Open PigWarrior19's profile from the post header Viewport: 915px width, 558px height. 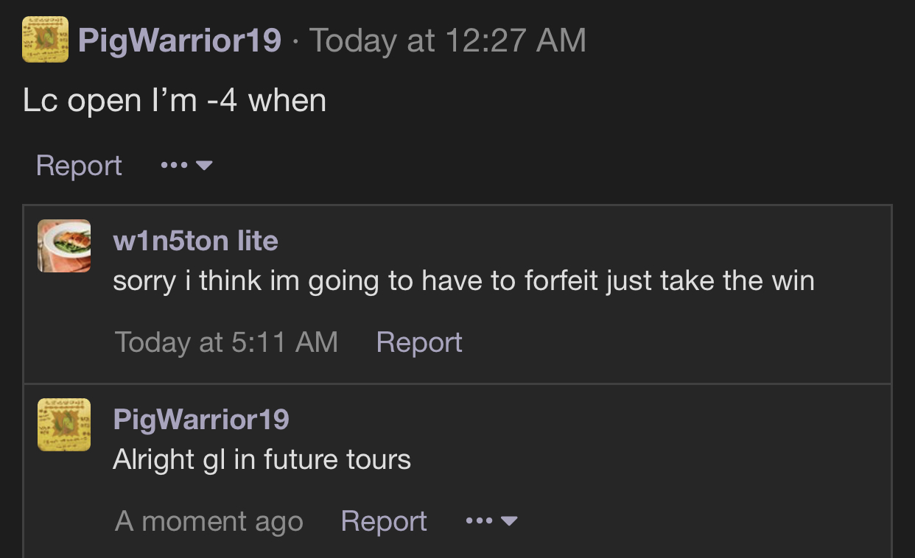(180, 40)
